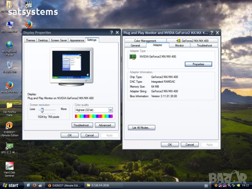Click Cancel in Plug and Play Monitor dialog

click(190, 145)
